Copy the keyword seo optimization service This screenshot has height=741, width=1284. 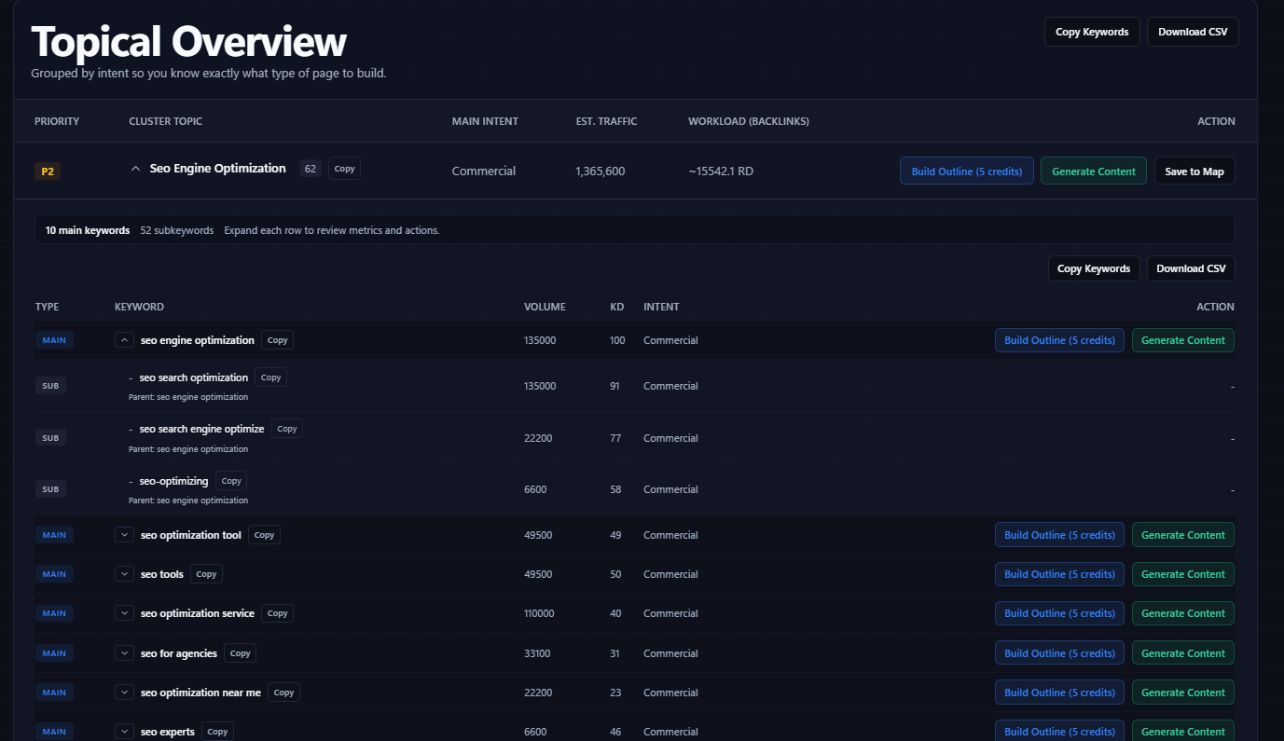tap(277, 613)
